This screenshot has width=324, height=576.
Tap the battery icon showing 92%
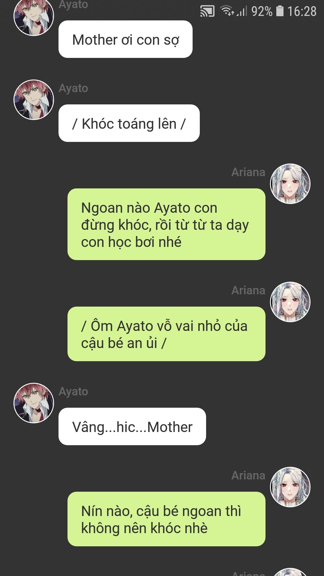pyautogui.click(x=280, y=11)
